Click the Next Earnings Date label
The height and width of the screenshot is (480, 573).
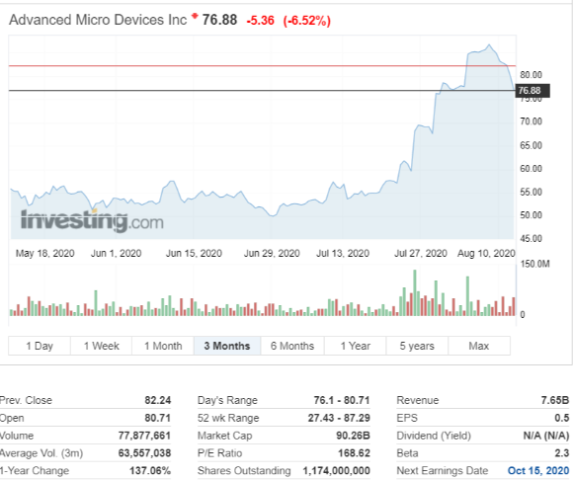point(443,470)
